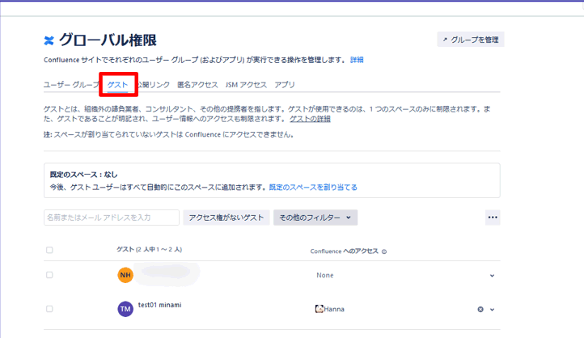Click the Hanna space icon
This screenshot has height=338, width=584.
coord(320,309)
